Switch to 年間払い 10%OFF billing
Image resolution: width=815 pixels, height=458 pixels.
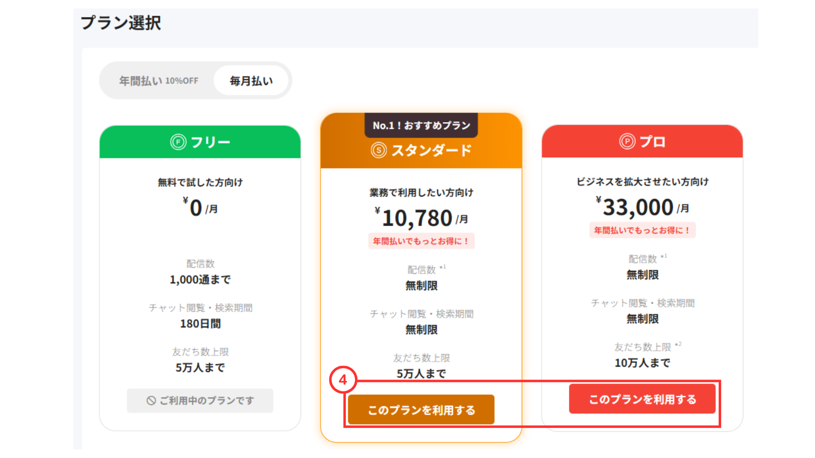pos(158,81)
